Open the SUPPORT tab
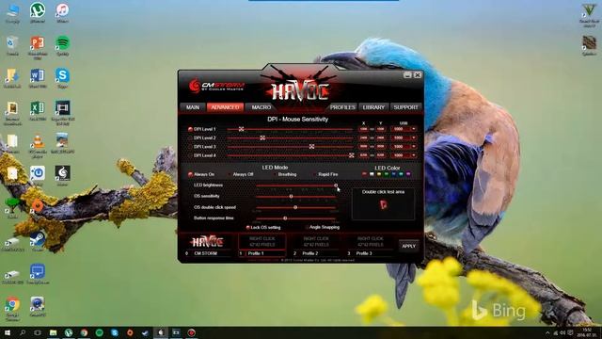Screen dimensions: 602x339 405,107
